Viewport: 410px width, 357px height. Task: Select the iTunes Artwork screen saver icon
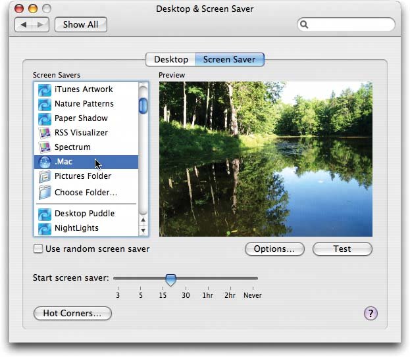(45, 89)
